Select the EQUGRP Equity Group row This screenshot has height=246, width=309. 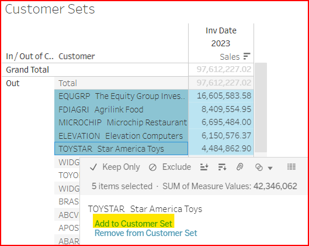(121, 96)
